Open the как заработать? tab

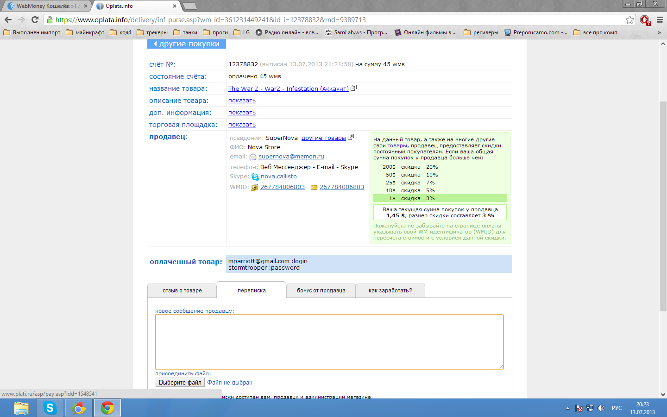390,291
